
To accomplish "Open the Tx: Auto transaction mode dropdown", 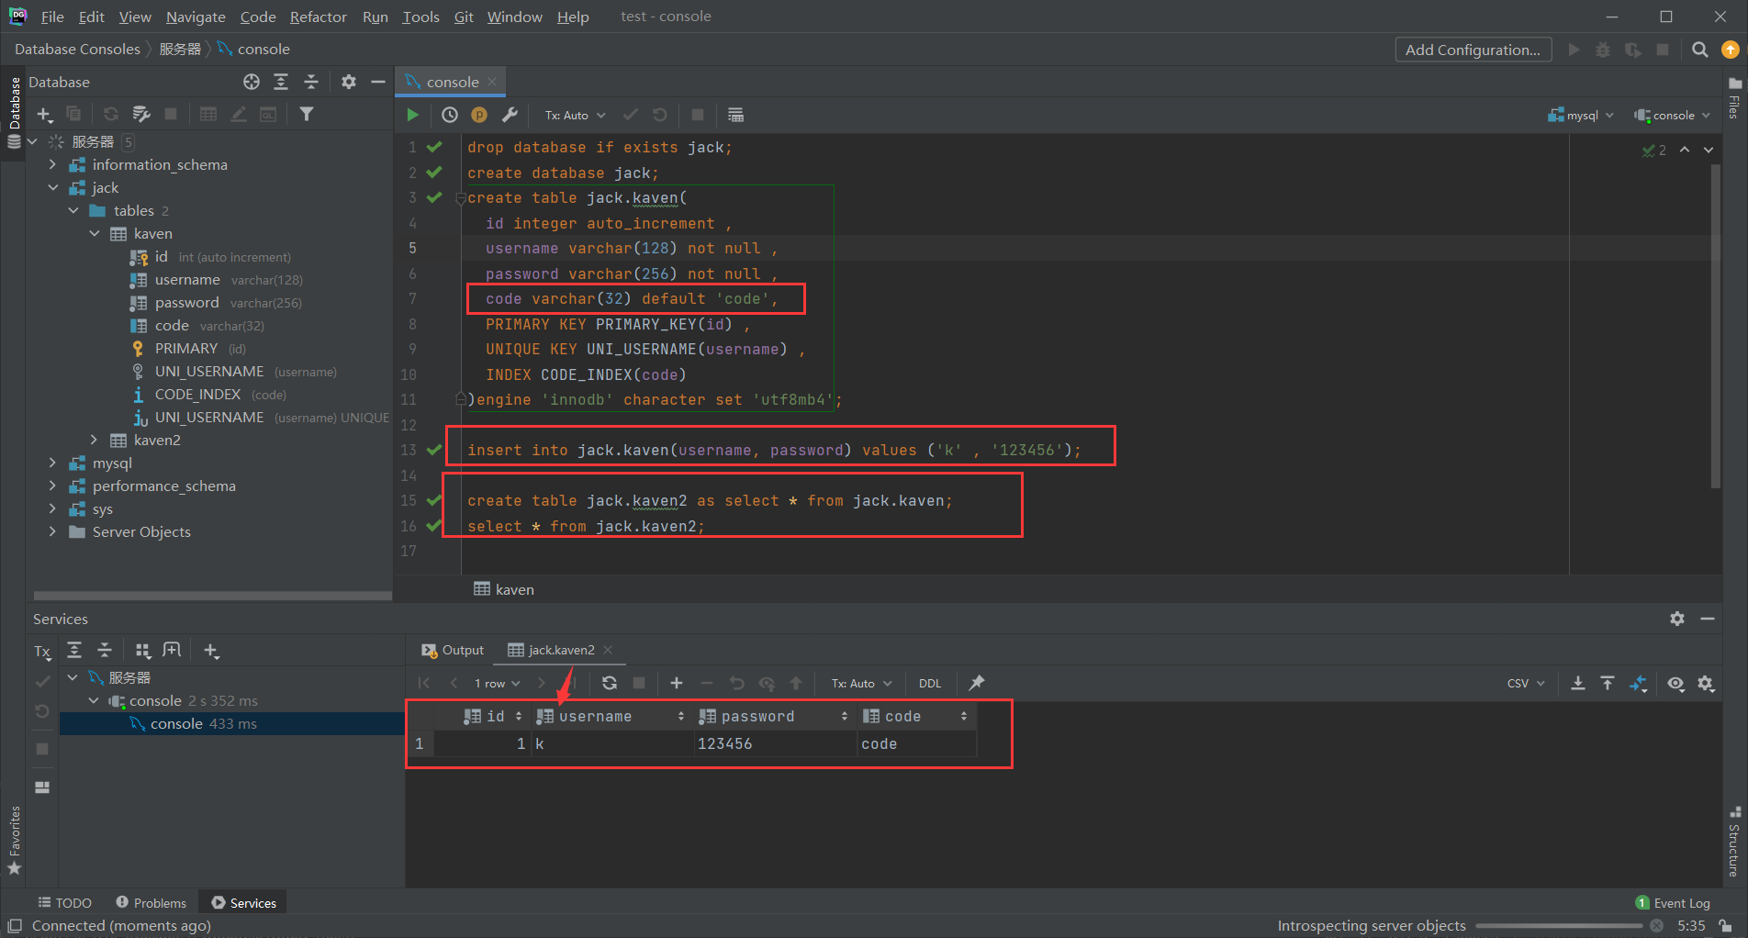I will [573, 115].
